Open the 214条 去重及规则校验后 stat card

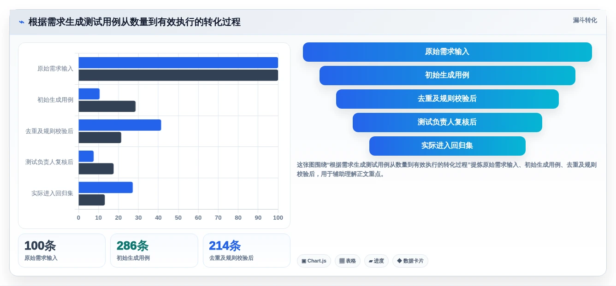(247, 251)
